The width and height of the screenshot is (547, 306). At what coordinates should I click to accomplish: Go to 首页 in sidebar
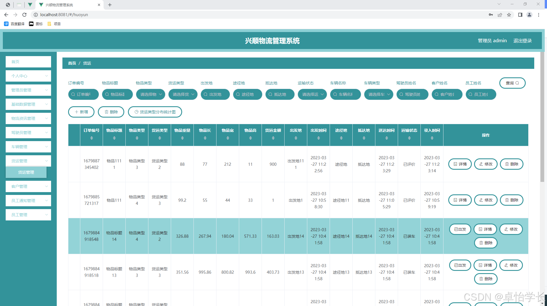[x=28, y=62]
